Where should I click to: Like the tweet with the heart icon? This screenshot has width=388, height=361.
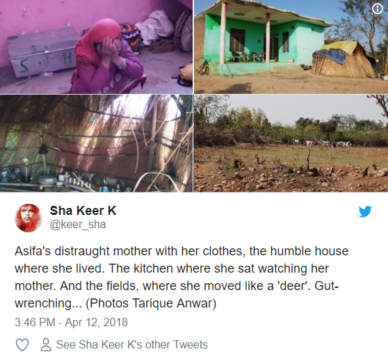(22, 345)
